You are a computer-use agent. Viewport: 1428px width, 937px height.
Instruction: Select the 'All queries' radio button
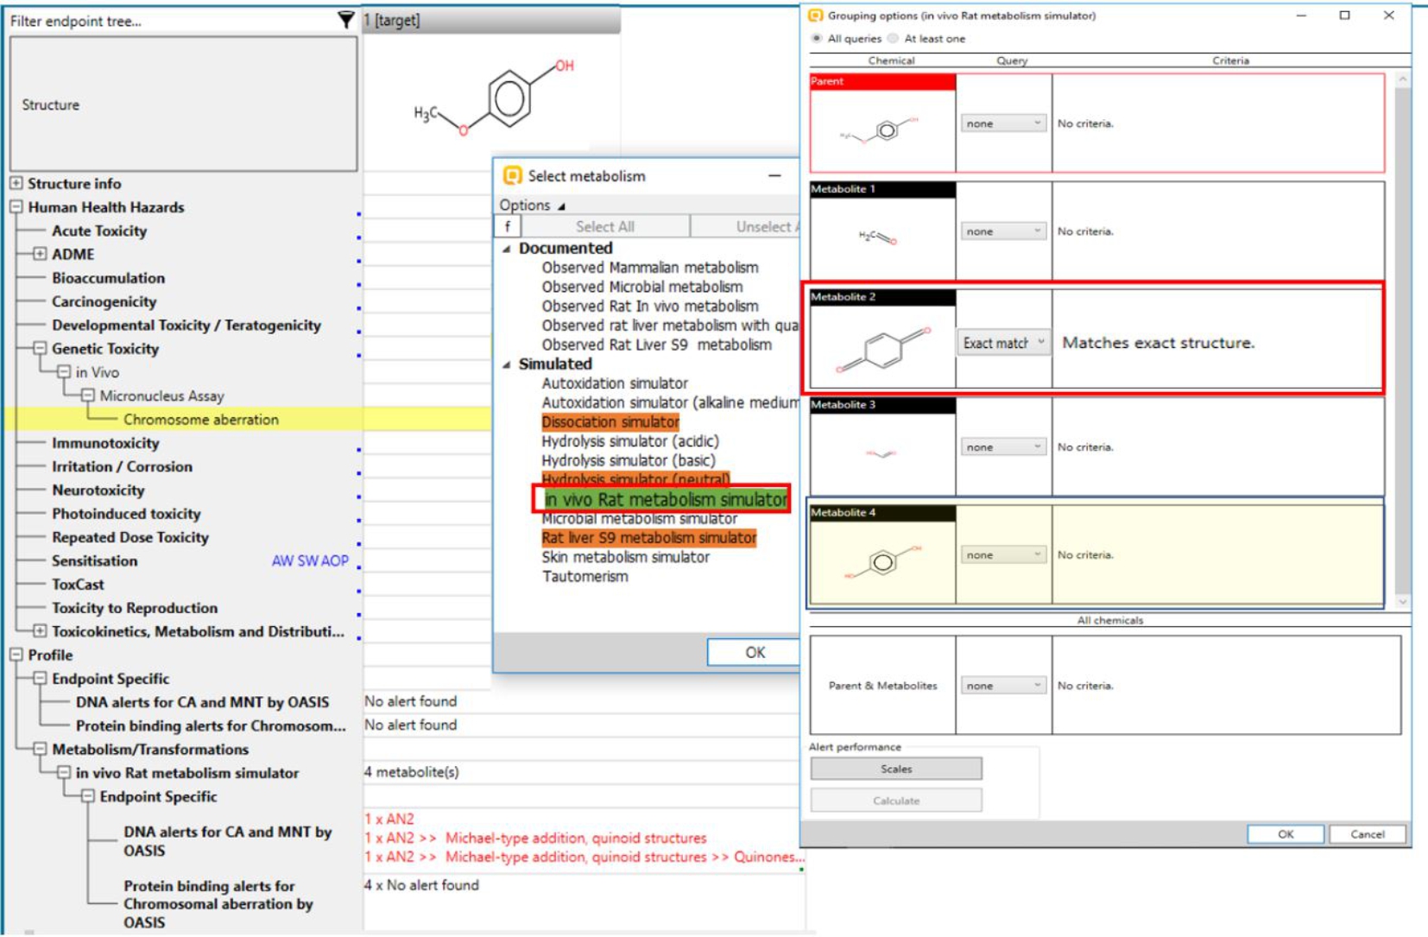[x=817, y=39]
